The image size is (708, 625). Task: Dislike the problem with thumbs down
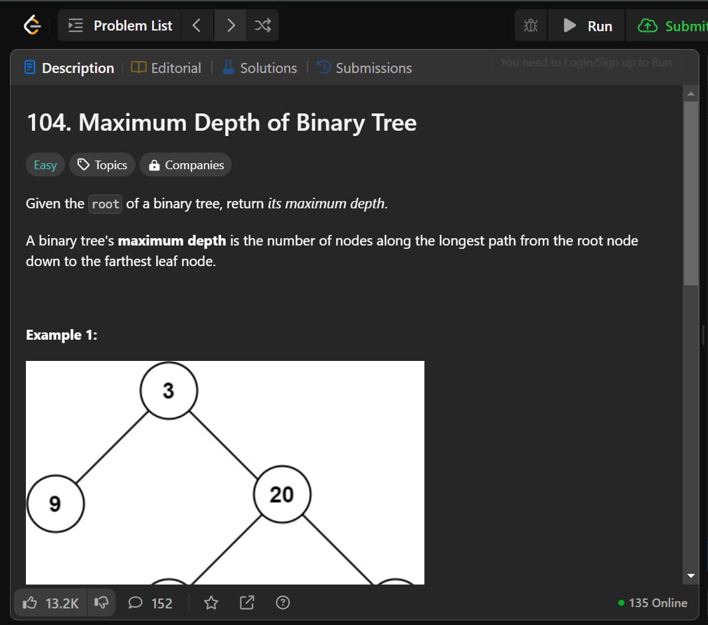point(101,603)
